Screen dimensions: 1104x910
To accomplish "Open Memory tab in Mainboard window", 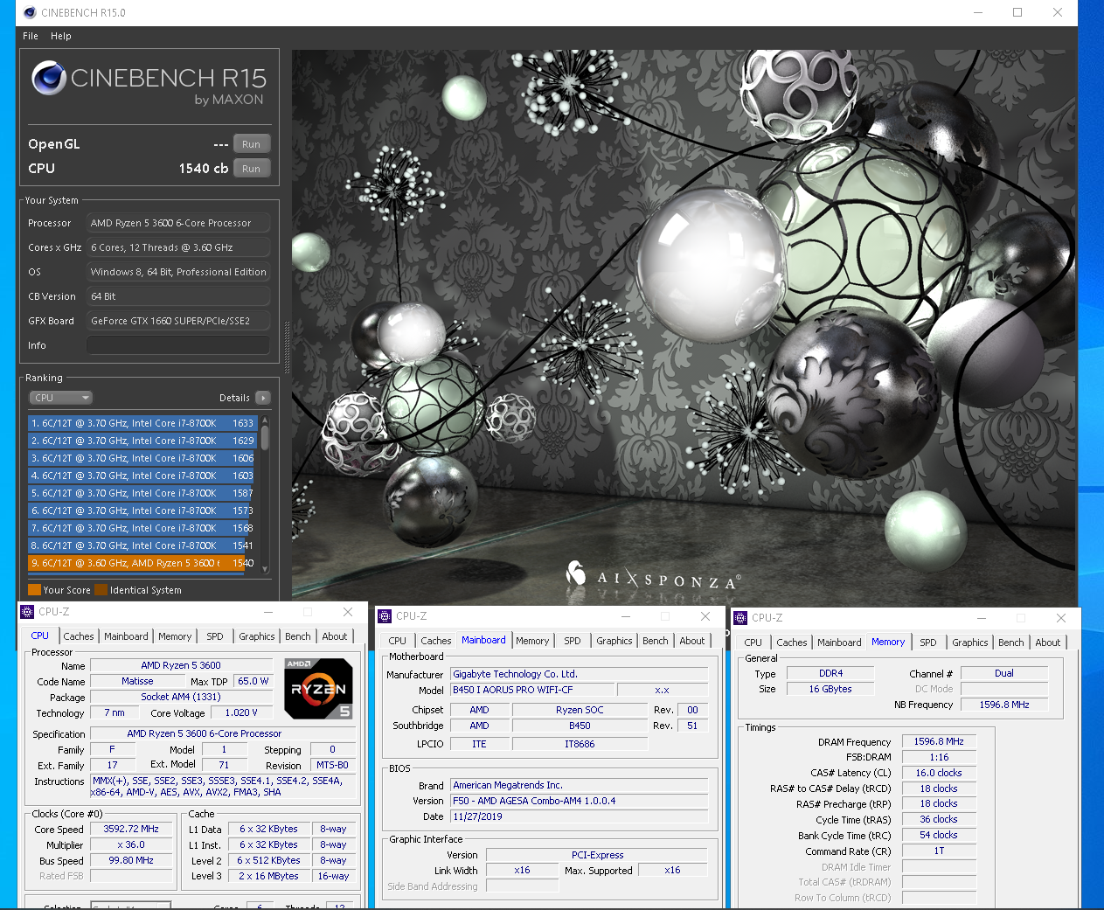I will point(532,641).
